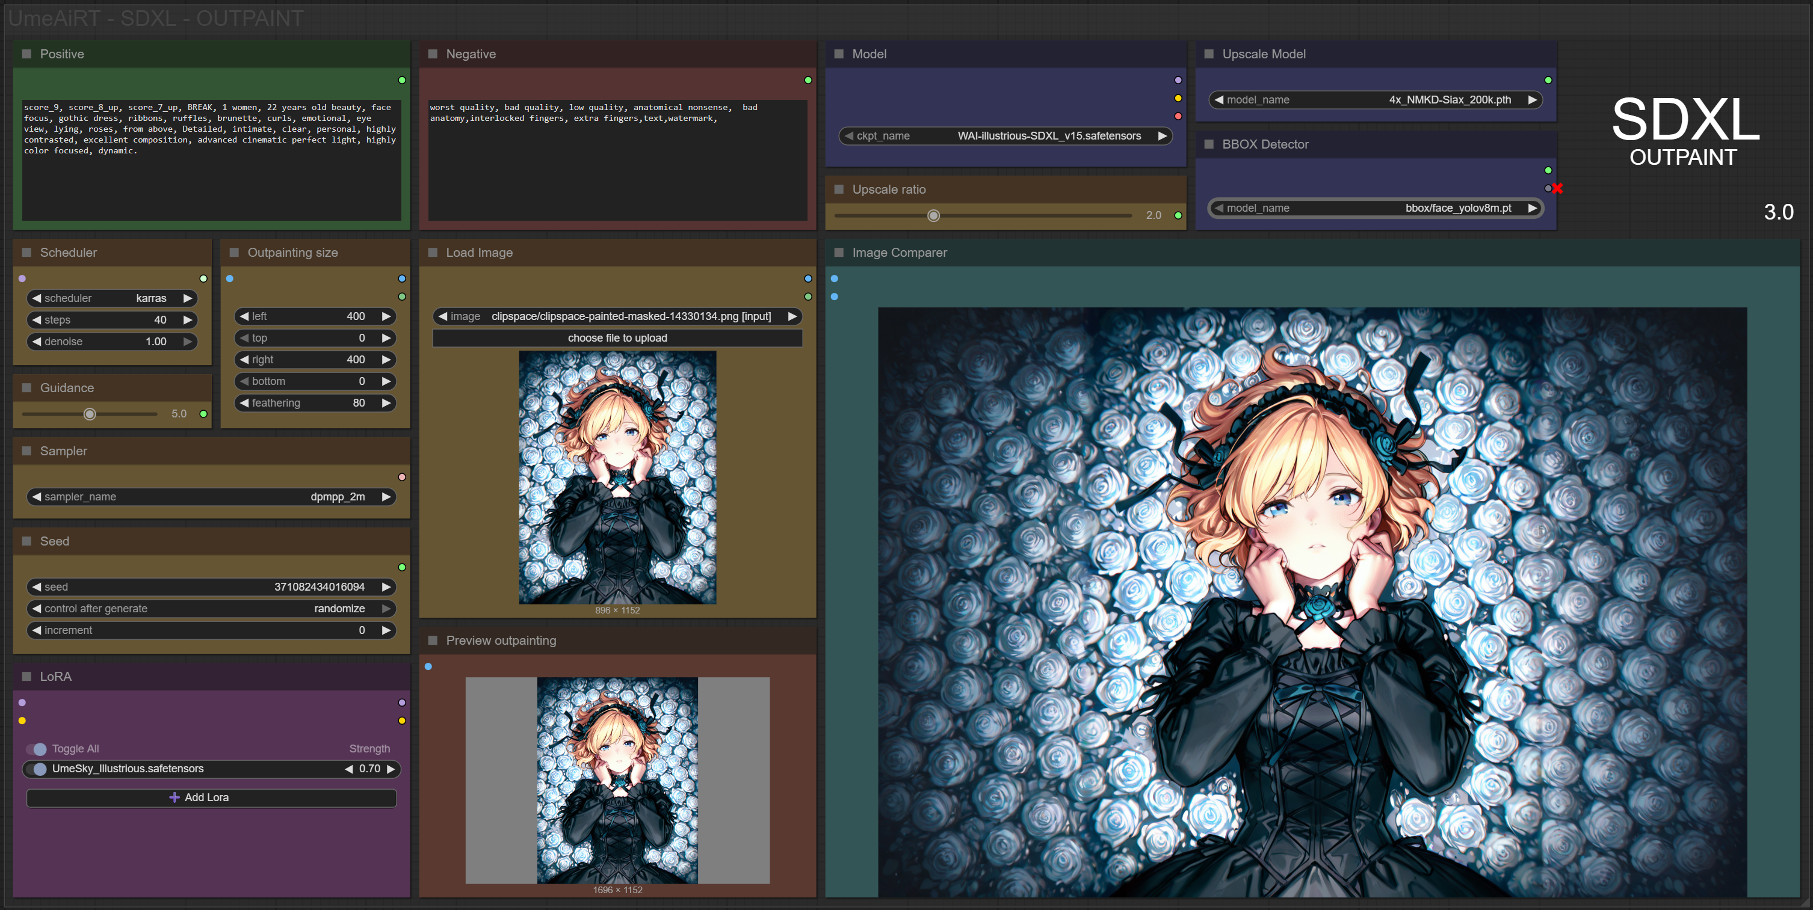Click left arrow to decrease feathering
Screen dimensions: 1813x910
click(244, 402)
